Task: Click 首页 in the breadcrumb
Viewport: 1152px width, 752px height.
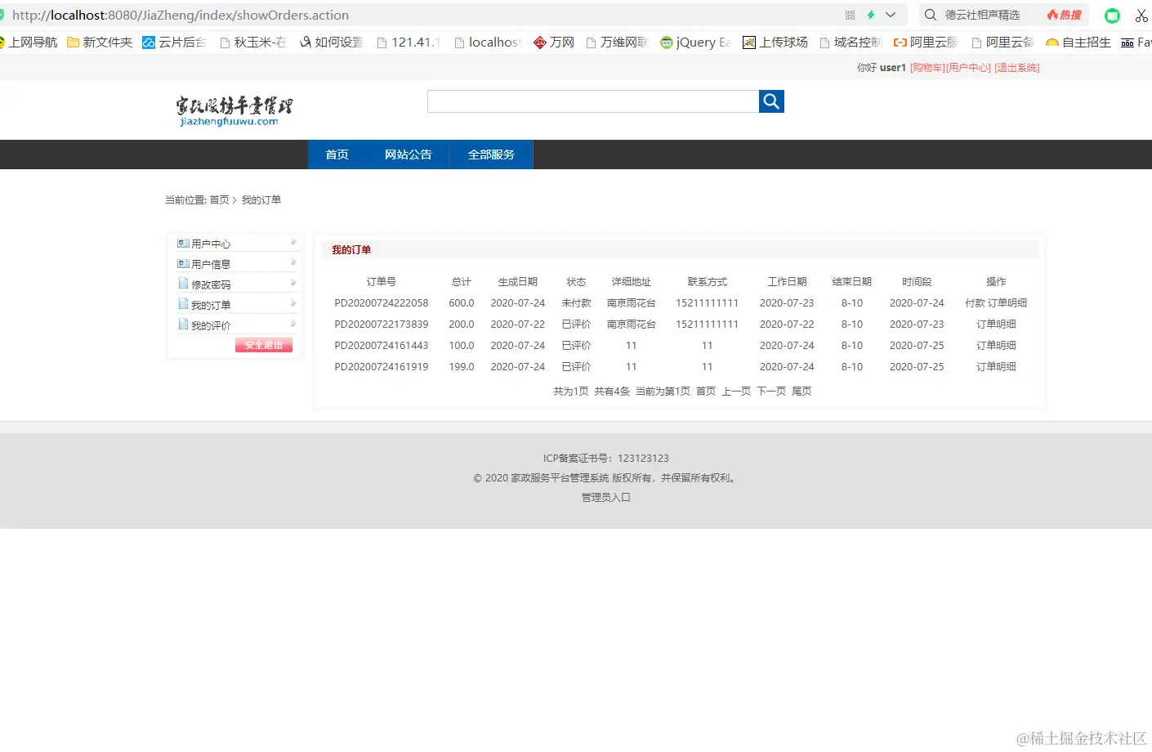Action: tap(219, 200)
